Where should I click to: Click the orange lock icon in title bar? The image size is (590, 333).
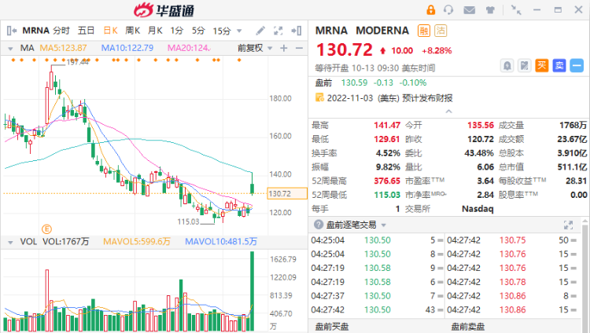(x=430, y=9)
